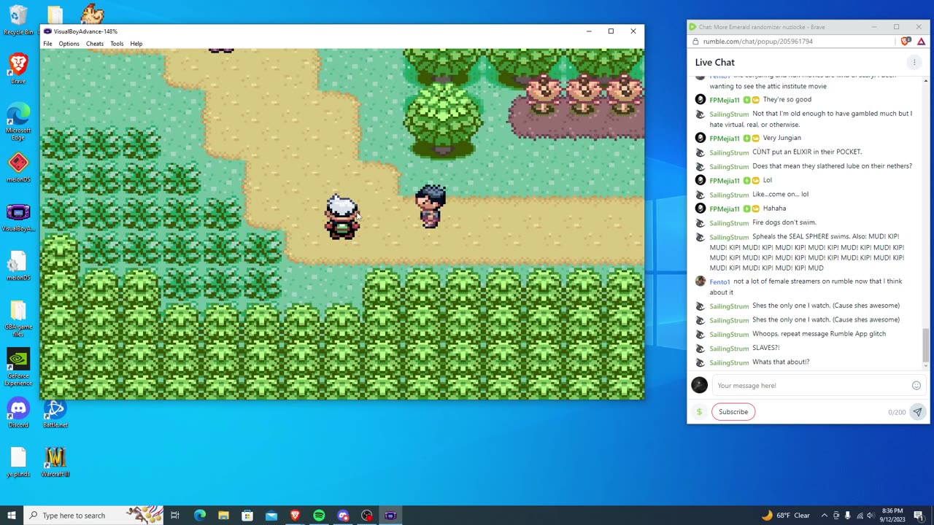The height and width of the screenshot is (525, 934).
Task: Click SailingStrum username next to 'SLAVES?!'
Action: coord(729,349)
